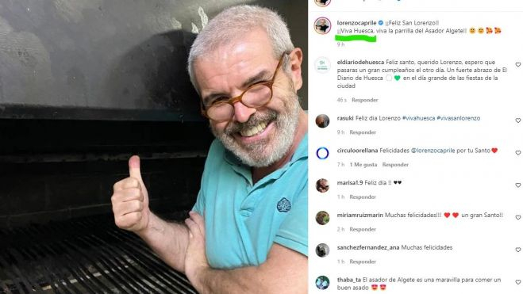Open the #vivahuesca hashtag
The image size is (523, 294).
coord(418,118)
